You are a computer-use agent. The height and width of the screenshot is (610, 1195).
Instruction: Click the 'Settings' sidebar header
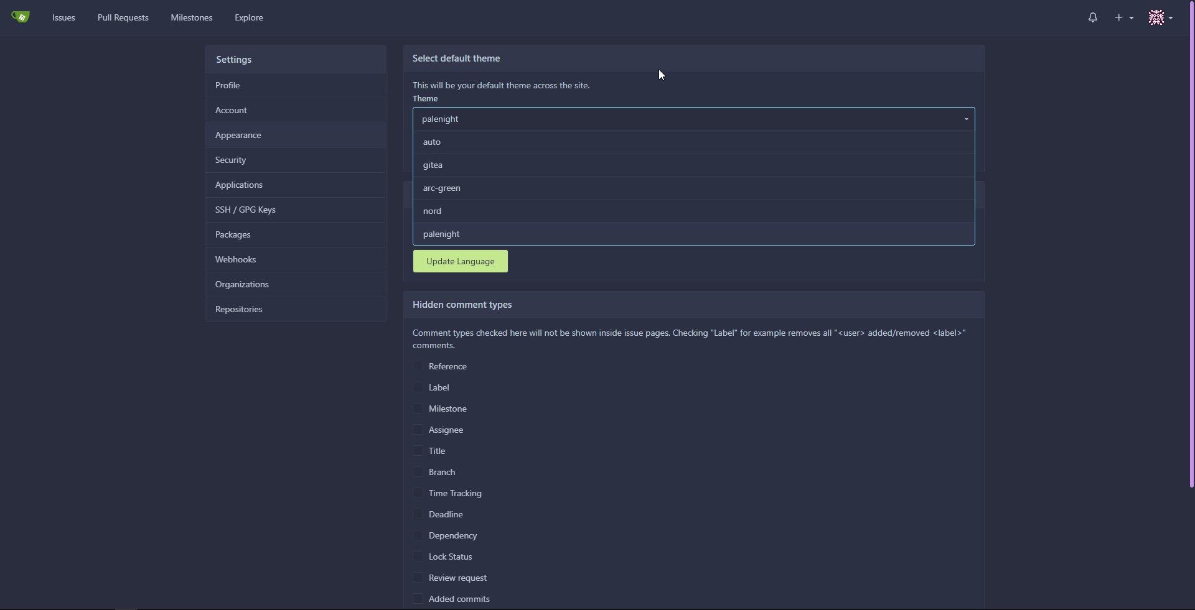tap(234, 60)
